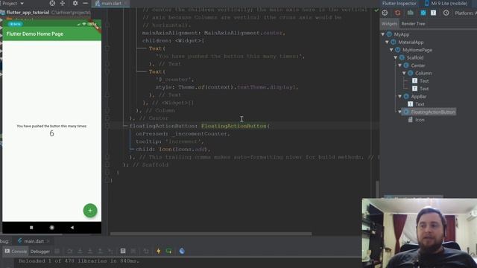Viewport: 477px width, 268px height.
Task: Click the greyed icon after the calculator
Action: [x=133, y=251]
